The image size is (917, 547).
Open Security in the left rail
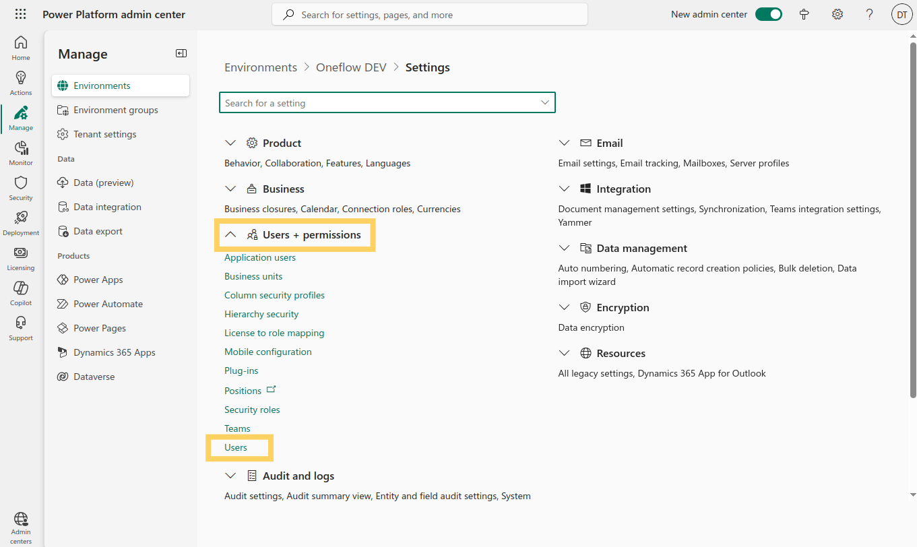[x=21, y=188]
